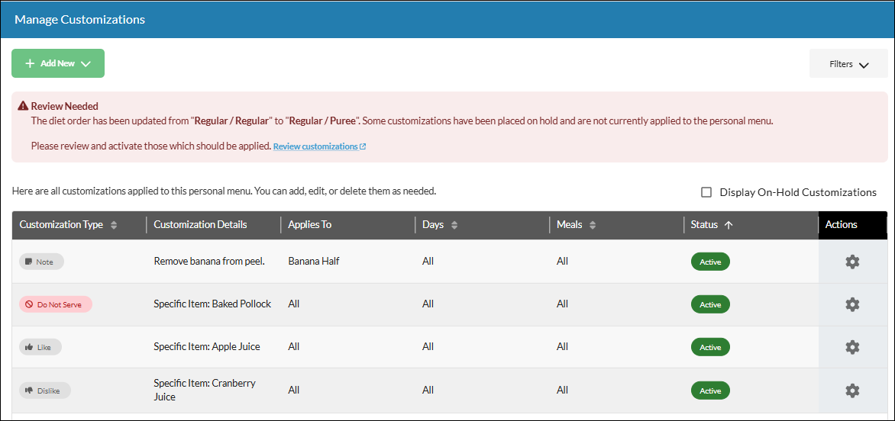The image size is (895, 421).
Task: Click Meals 'All' in Baked Pollock row
Action: tap(562, 304)
